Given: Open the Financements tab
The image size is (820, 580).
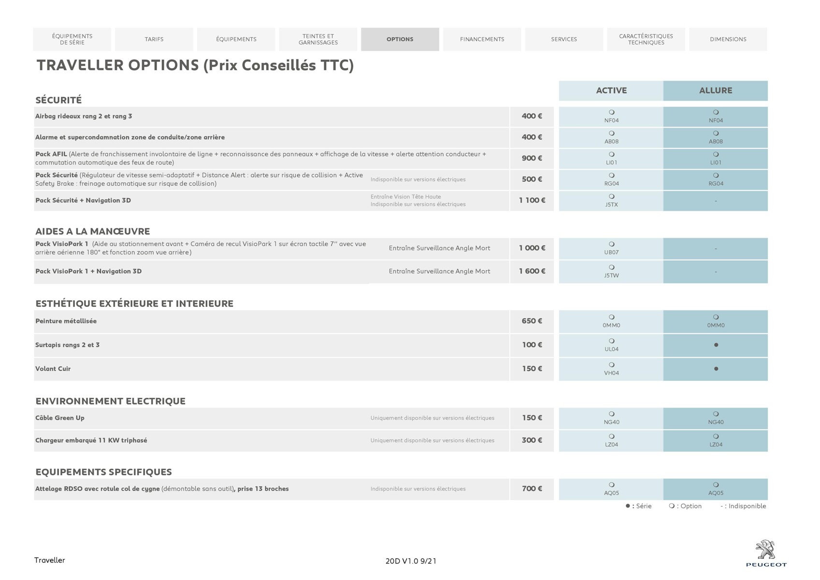Looking at the screenshot, I should [x=482, y=39].
